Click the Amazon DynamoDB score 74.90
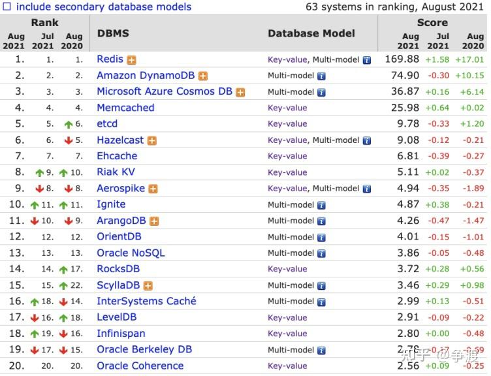The height and width of the screenshot is (376, 491). pos(405,76)
